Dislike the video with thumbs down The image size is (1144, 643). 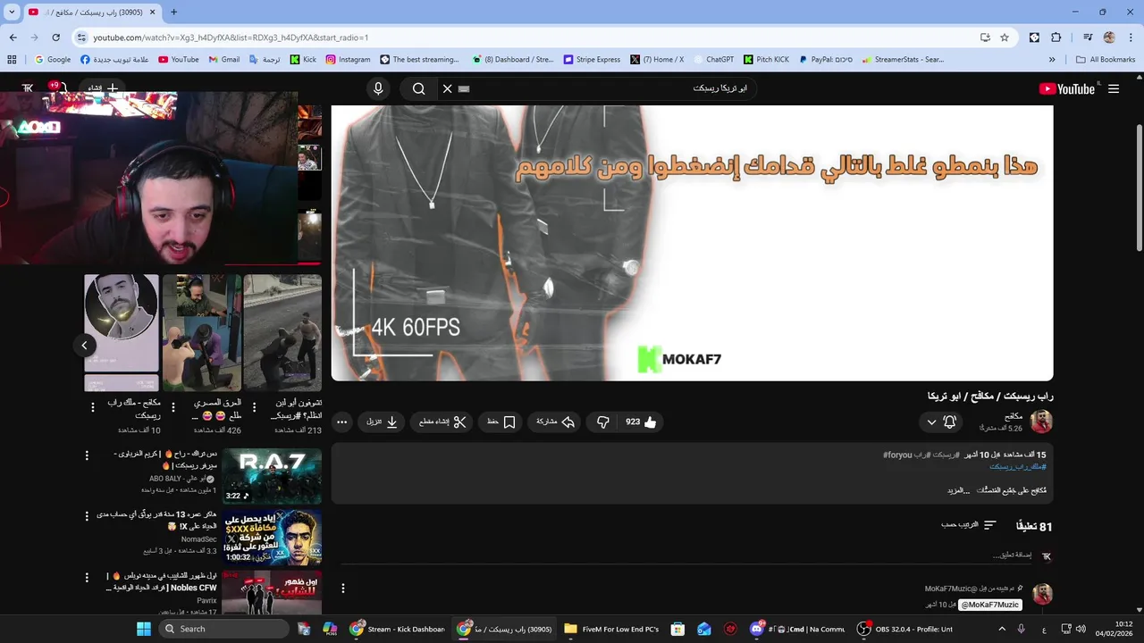[x=603, y=422]
